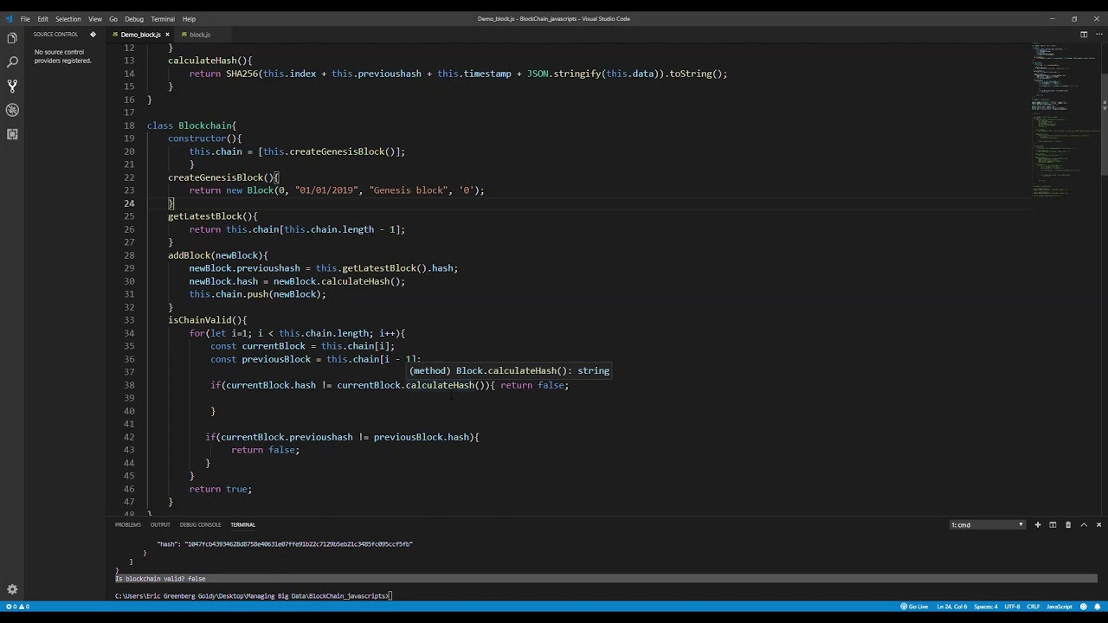1108x623 pixels.
Task: Choose language mode JavaScript in status bar
Action: (1060, 607)
